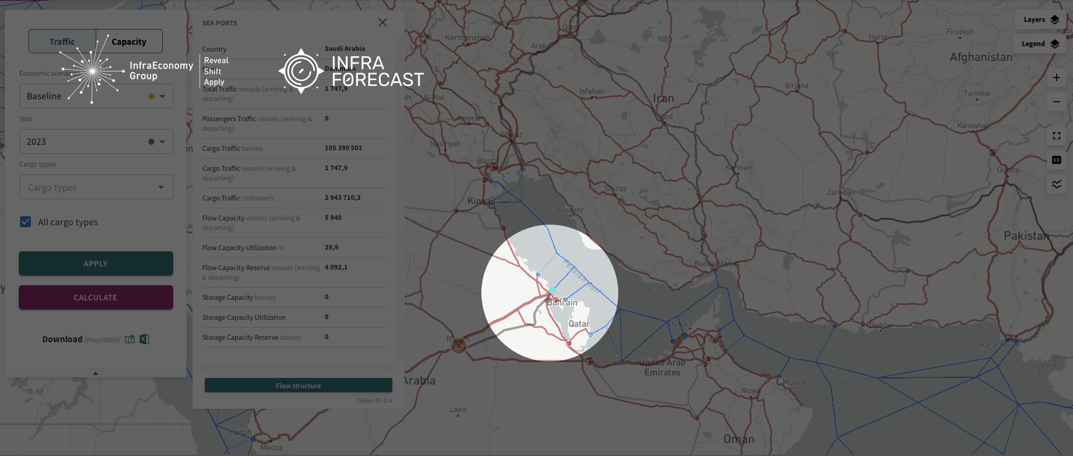
Task: Zoom in on the map
Action: click(1056, 78)
